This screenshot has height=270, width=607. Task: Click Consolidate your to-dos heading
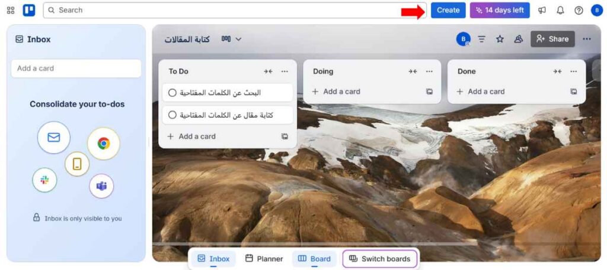(x=77, y=104)
